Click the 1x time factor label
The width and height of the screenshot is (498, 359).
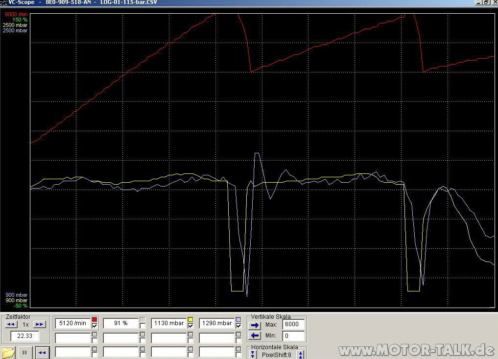[24, 324]
